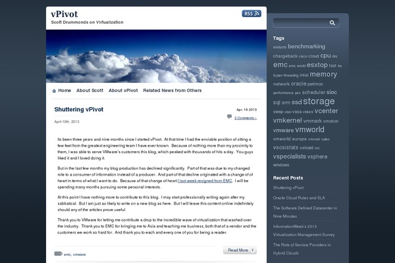Select the hyper-threading tag
Viewport: 395px width, 263px height.
pyautogui.click(x=286, y=76)
